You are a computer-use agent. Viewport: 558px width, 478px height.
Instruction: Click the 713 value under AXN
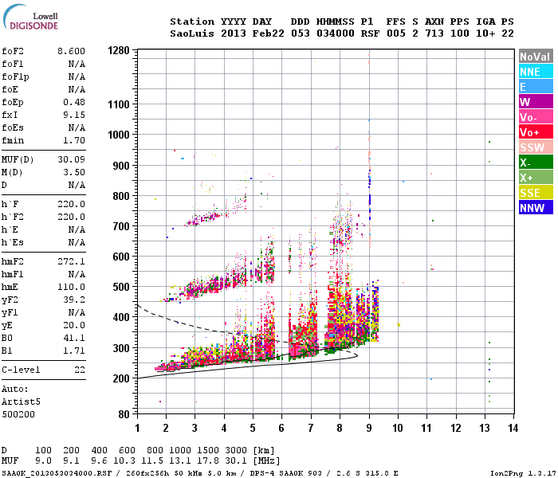[x=434, y=33]
